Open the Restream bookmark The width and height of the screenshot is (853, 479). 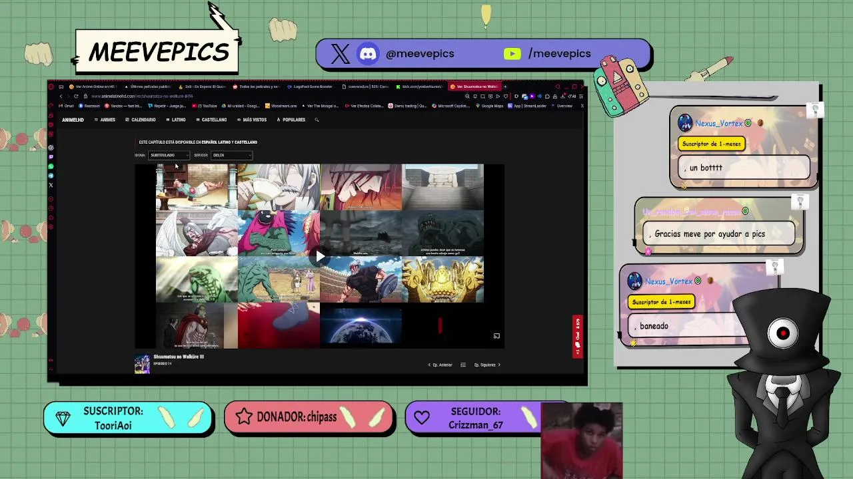point(89,106)
